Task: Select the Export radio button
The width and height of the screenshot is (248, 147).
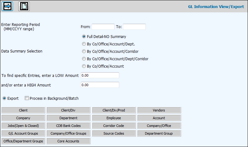Action: tap(4, 99)
